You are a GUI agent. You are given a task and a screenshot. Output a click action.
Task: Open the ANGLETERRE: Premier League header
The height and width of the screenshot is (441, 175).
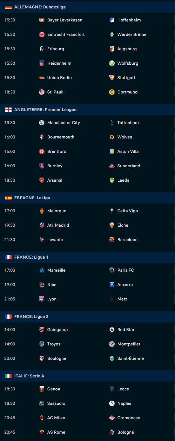(x=88, y=110)
